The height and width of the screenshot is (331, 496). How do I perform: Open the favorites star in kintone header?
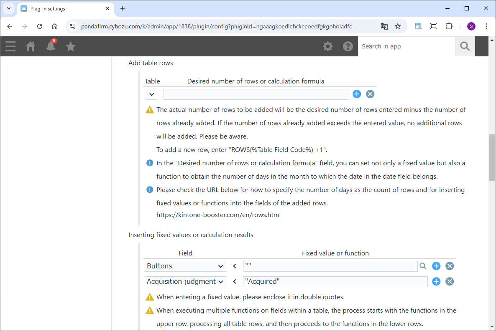pos(71,46)
